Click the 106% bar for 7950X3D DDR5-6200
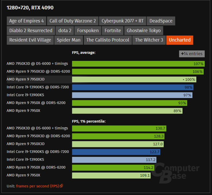 [138, 71]
